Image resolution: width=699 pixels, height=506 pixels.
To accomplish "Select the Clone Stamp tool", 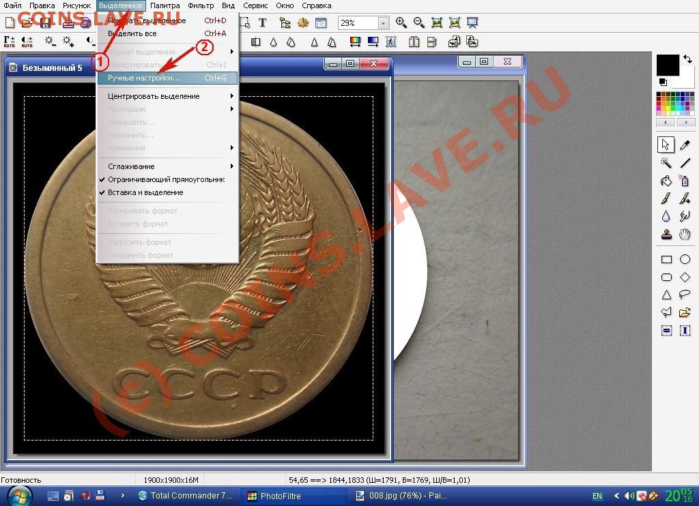I will [666, 235].
